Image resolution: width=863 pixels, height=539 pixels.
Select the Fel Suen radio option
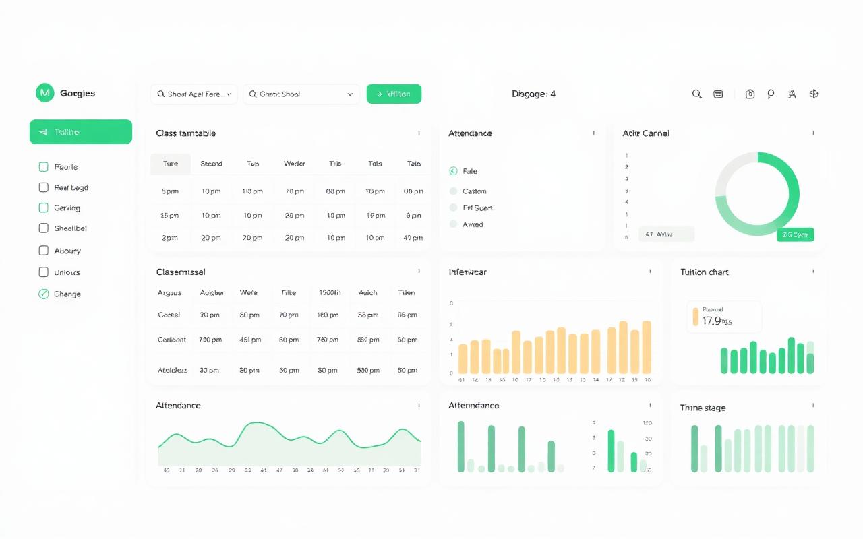[453, 208]
